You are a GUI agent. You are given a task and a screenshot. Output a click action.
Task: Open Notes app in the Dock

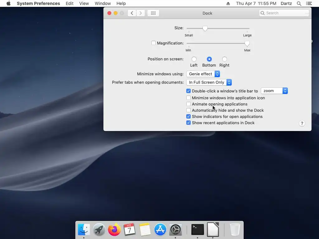pyautogui.click(x=145, y=230)
